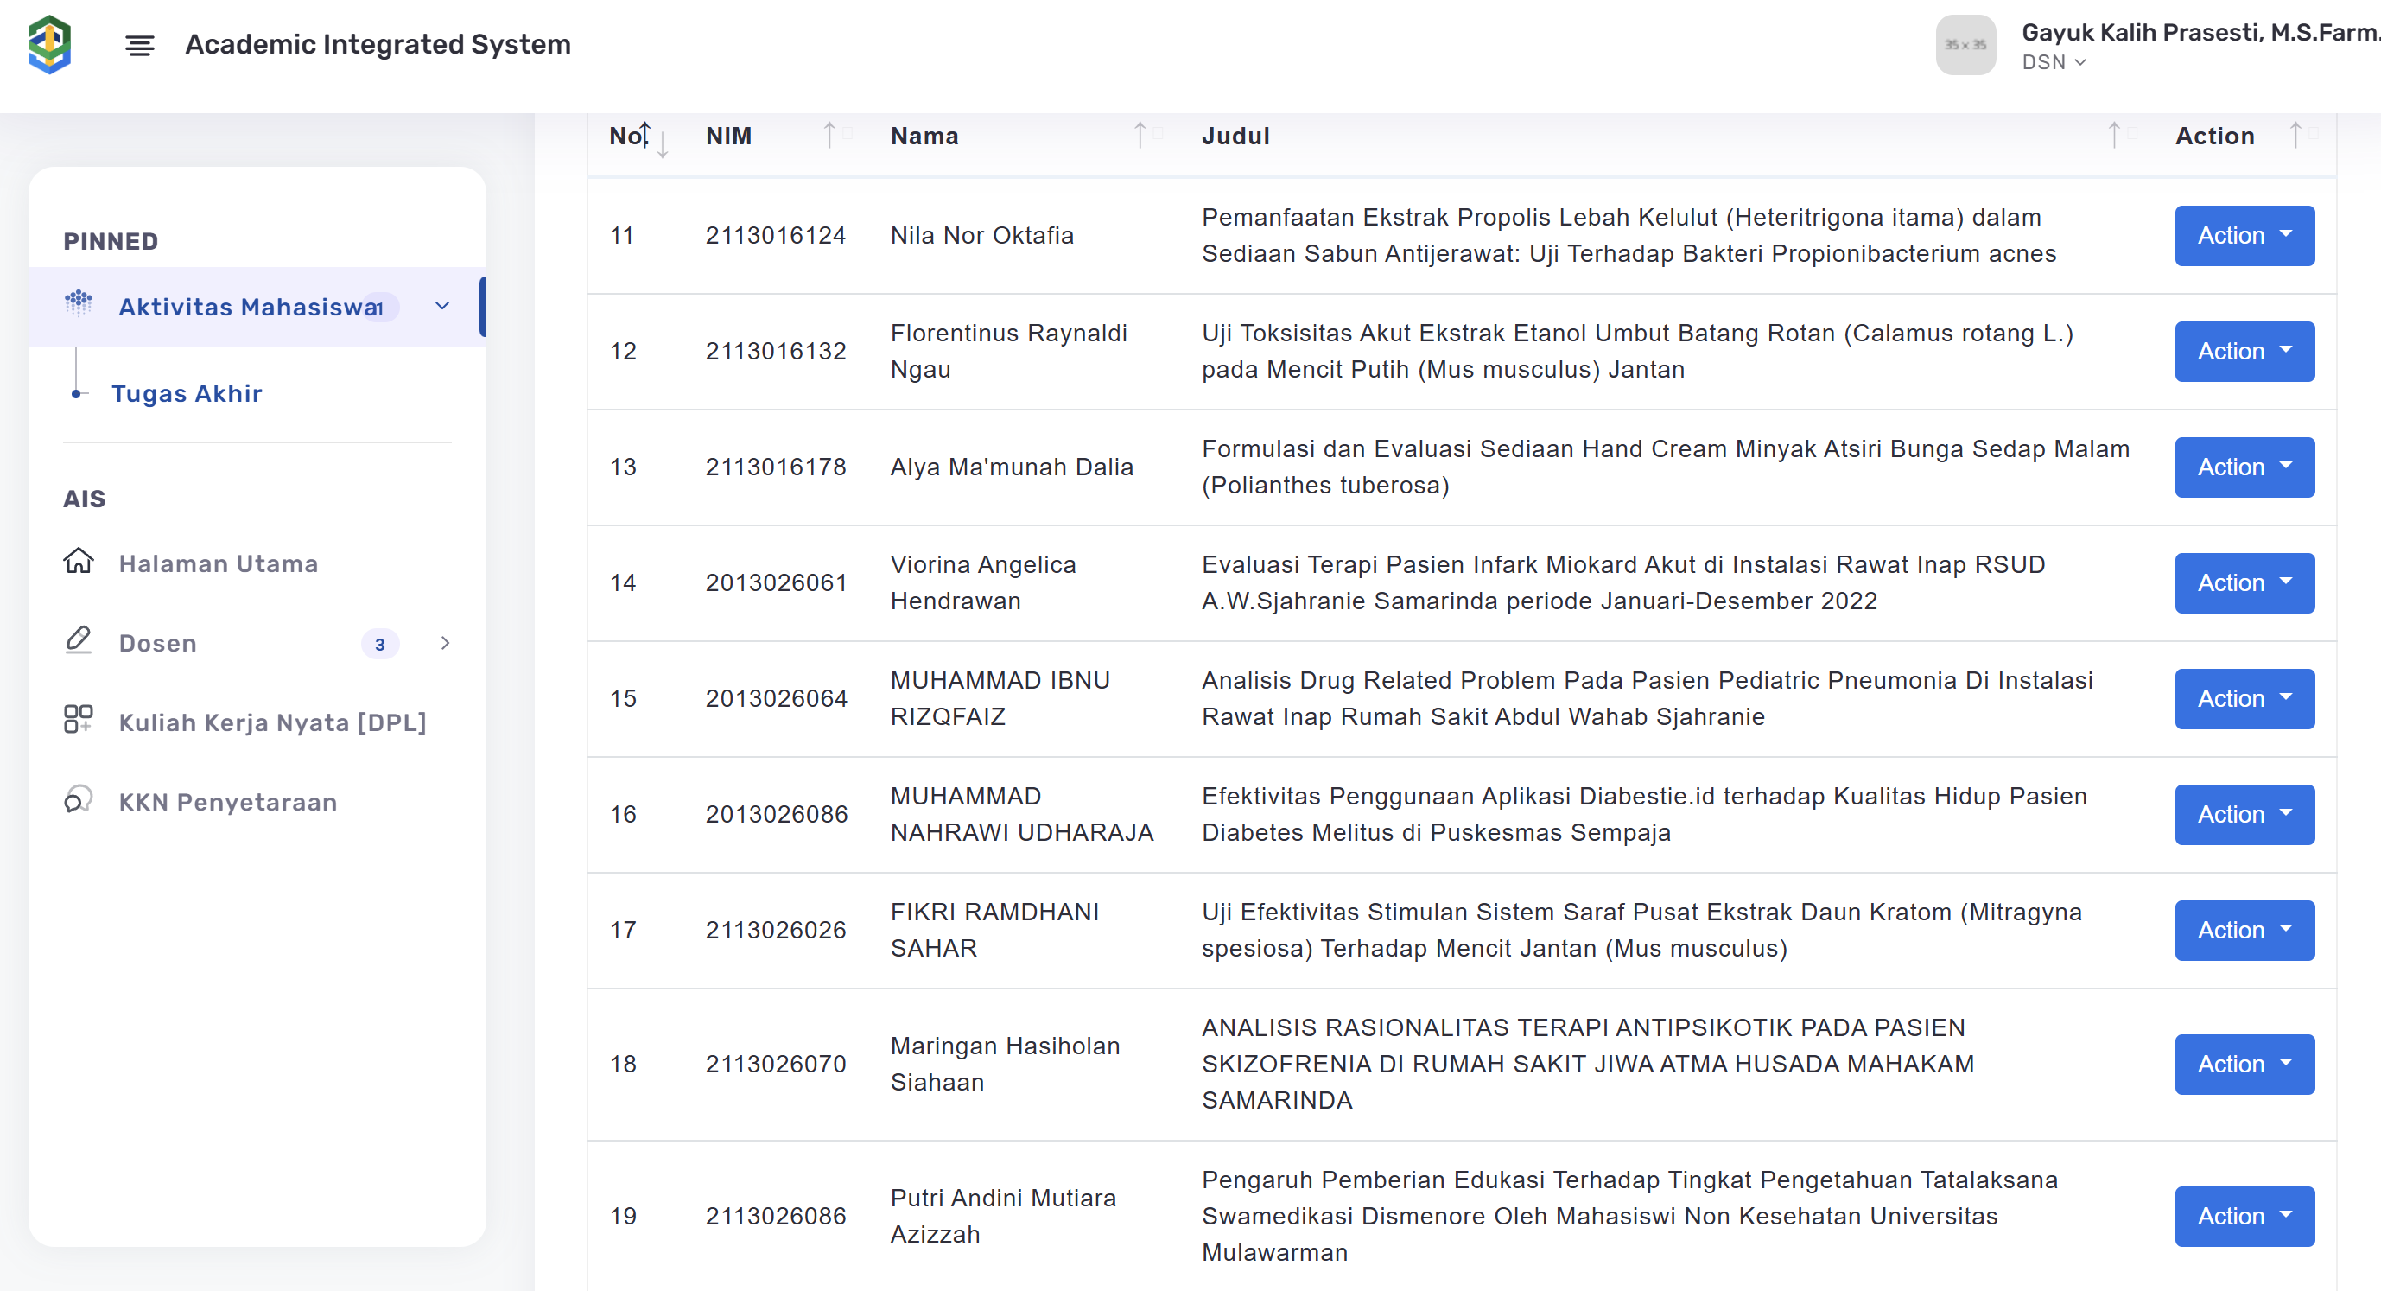Select NIM 2113026070 cell
2381x1291 pixels.
coord(776,1065)
